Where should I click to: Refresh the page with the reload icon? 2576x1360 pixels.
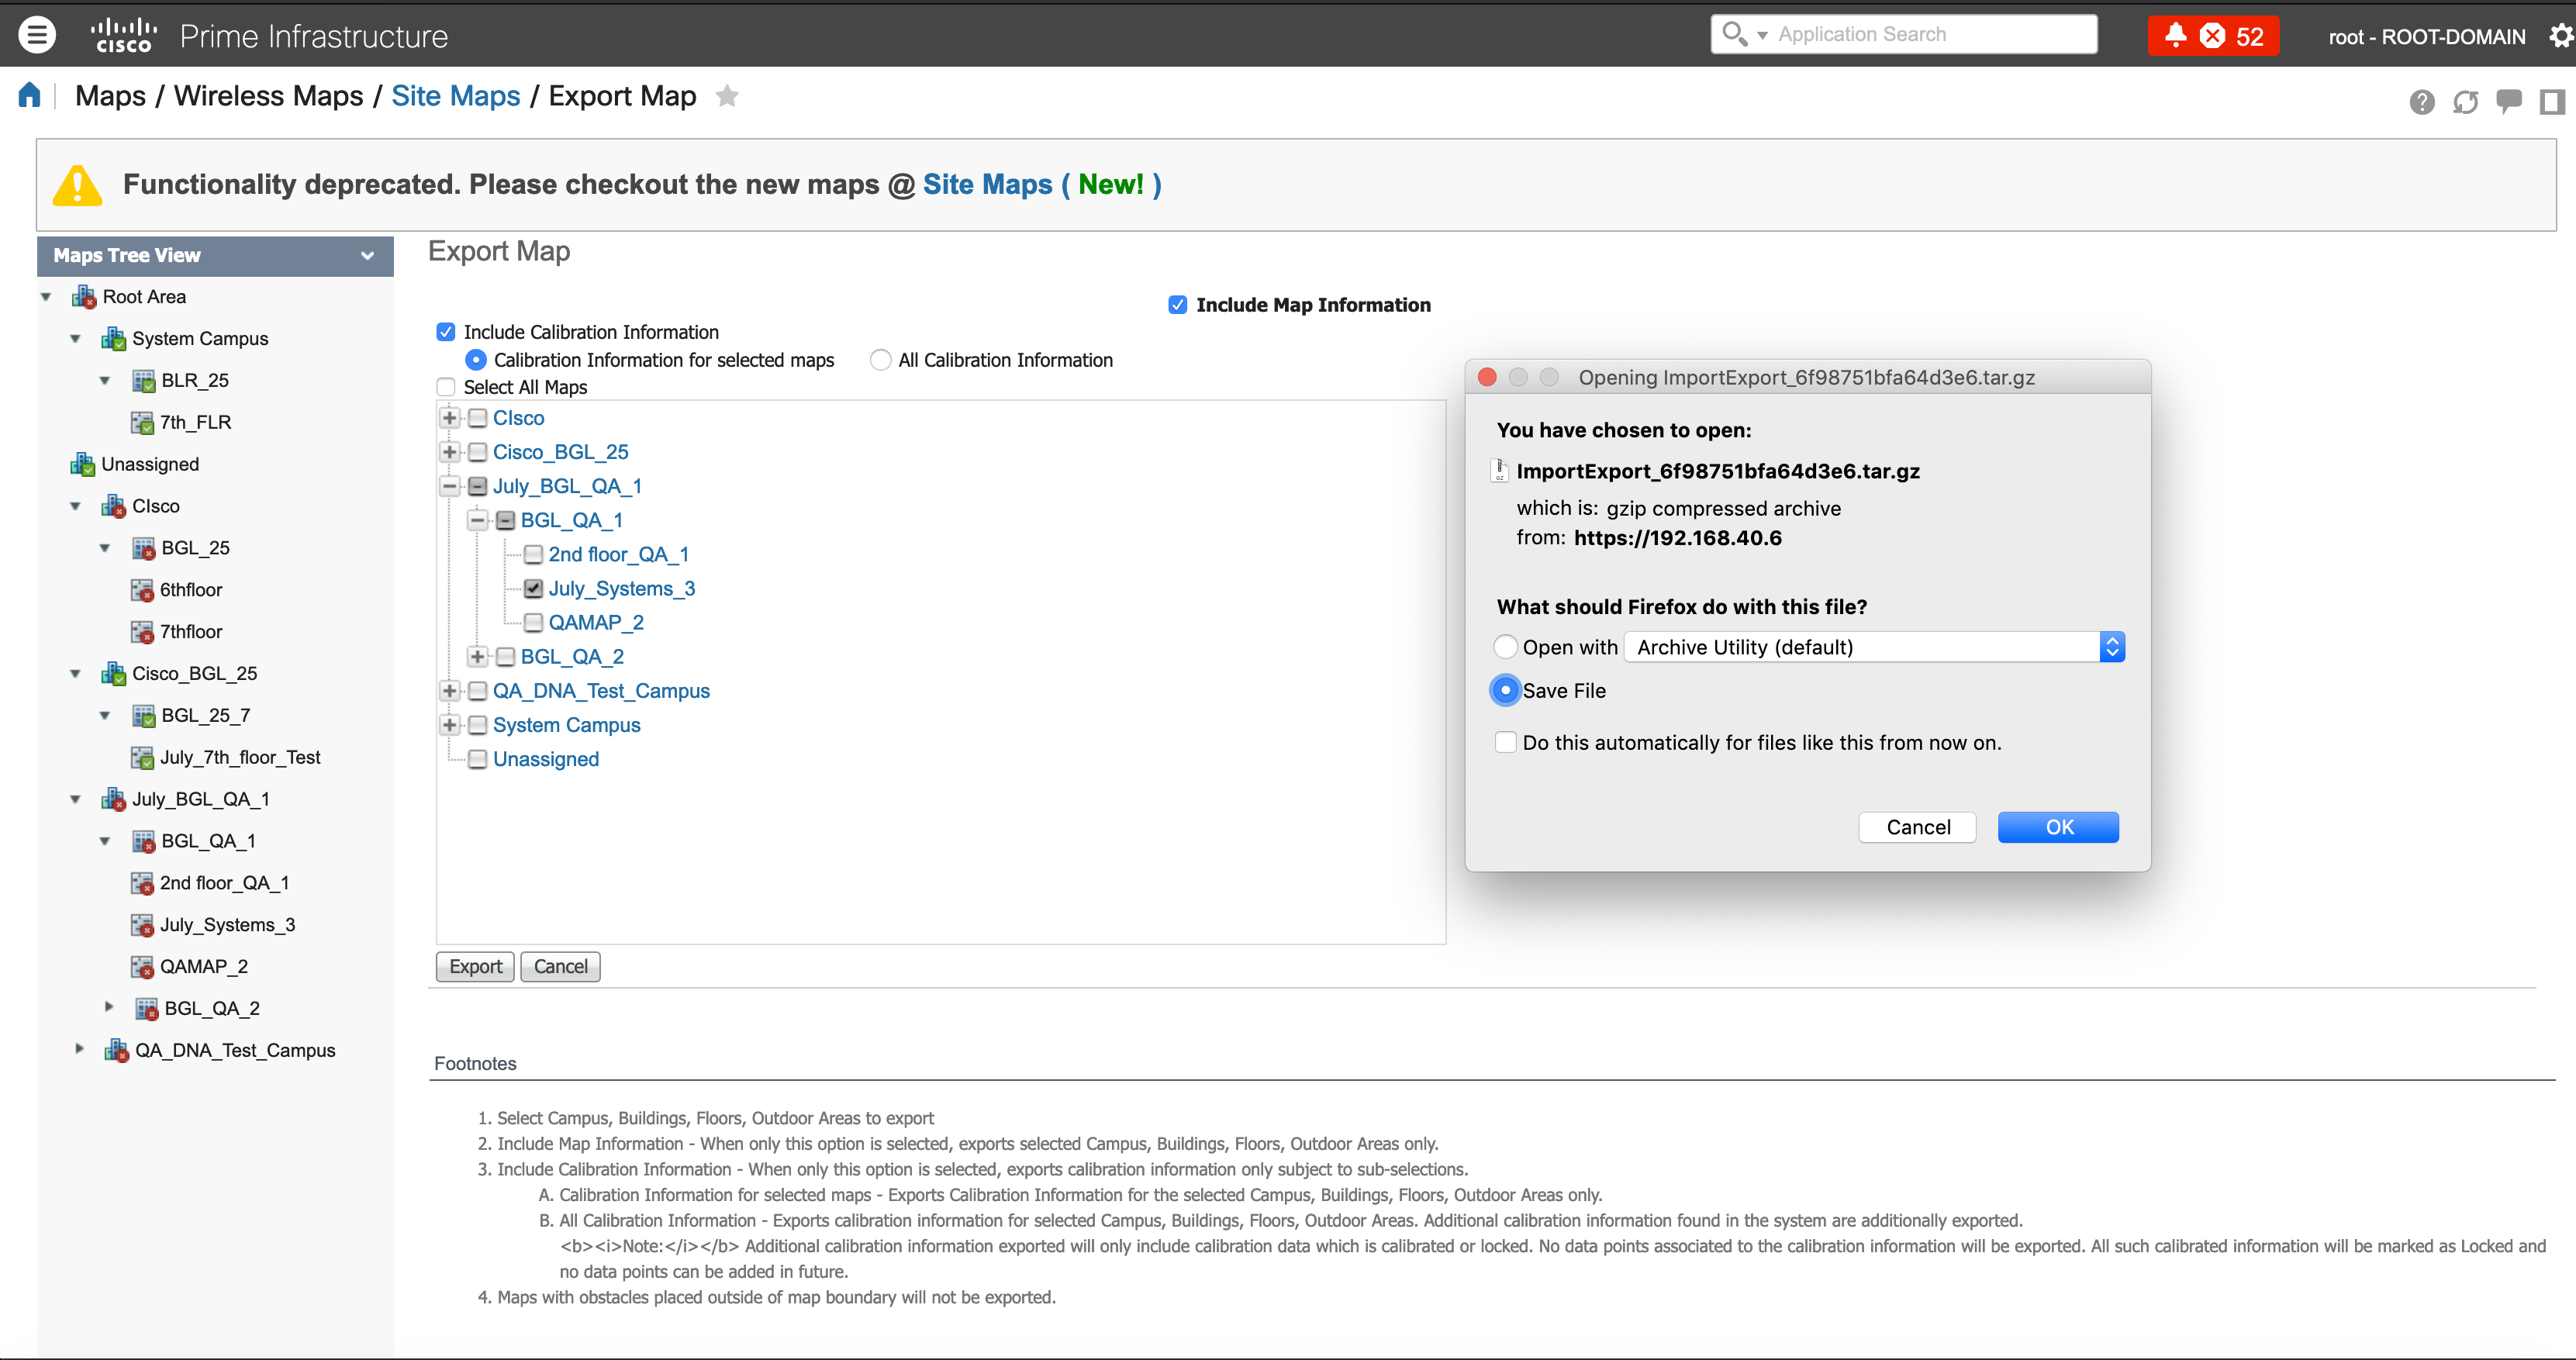tap(2465, 101)
